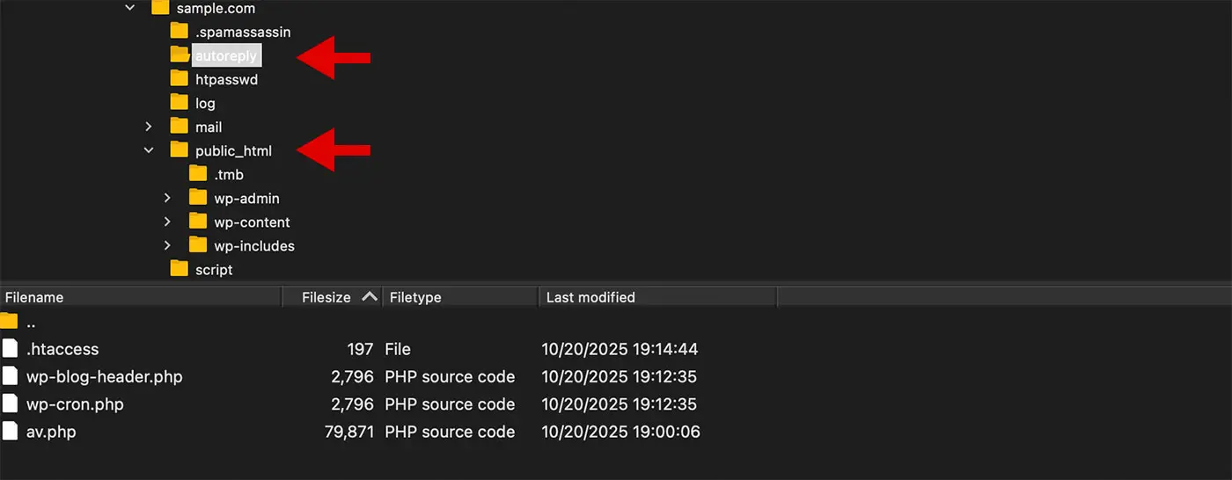1232x480 pixels.
Task: Click the wp-cron.php file icon
Action: point(10,404)
